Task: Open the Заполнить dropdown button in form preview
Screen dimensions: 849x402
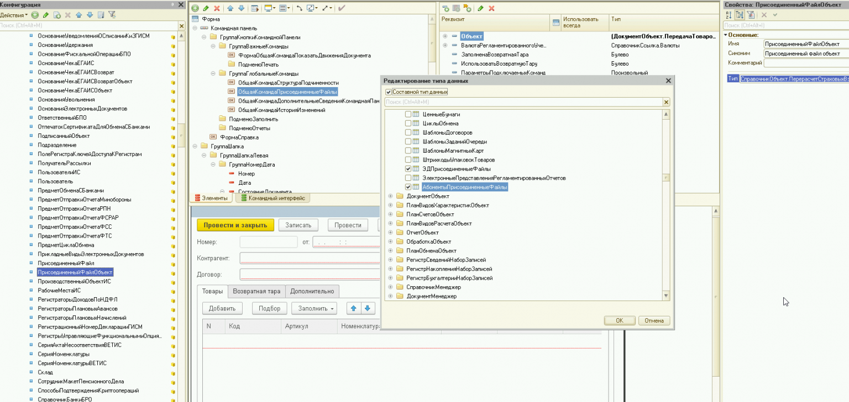Action: pos(314,308)
